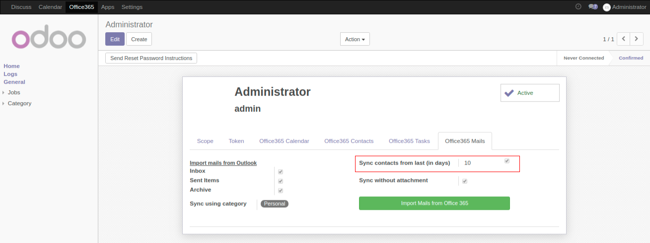The image size is (650, 243).
Task: Click the sync days value 10
Action: [x=467, y=163]
